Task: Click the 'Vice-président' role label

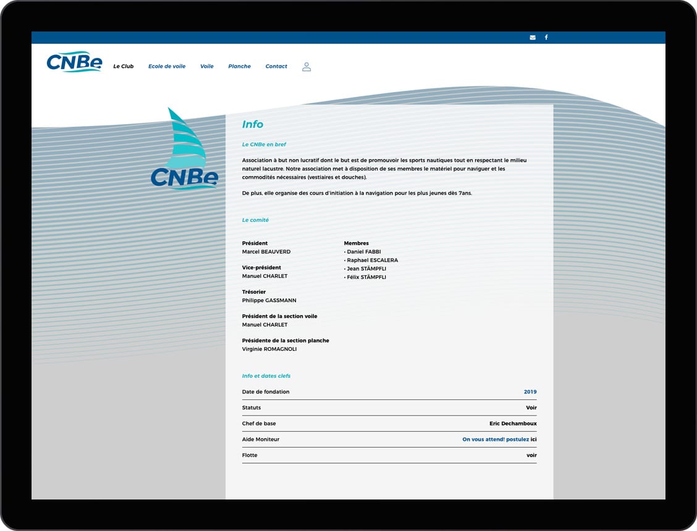Action: pyautogui.click(x=261, y=267)
